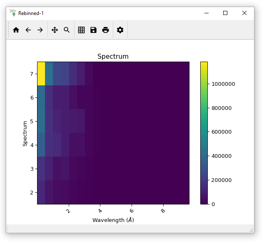264x244 pixels.
Task: Click the Mantid icon in the title bar
Action: click(13, 13)
